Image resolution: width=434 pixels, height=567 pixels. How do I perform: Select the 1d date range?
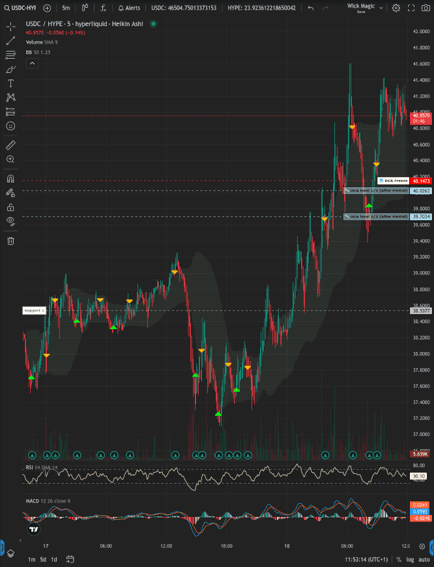[x=54, y=559]
